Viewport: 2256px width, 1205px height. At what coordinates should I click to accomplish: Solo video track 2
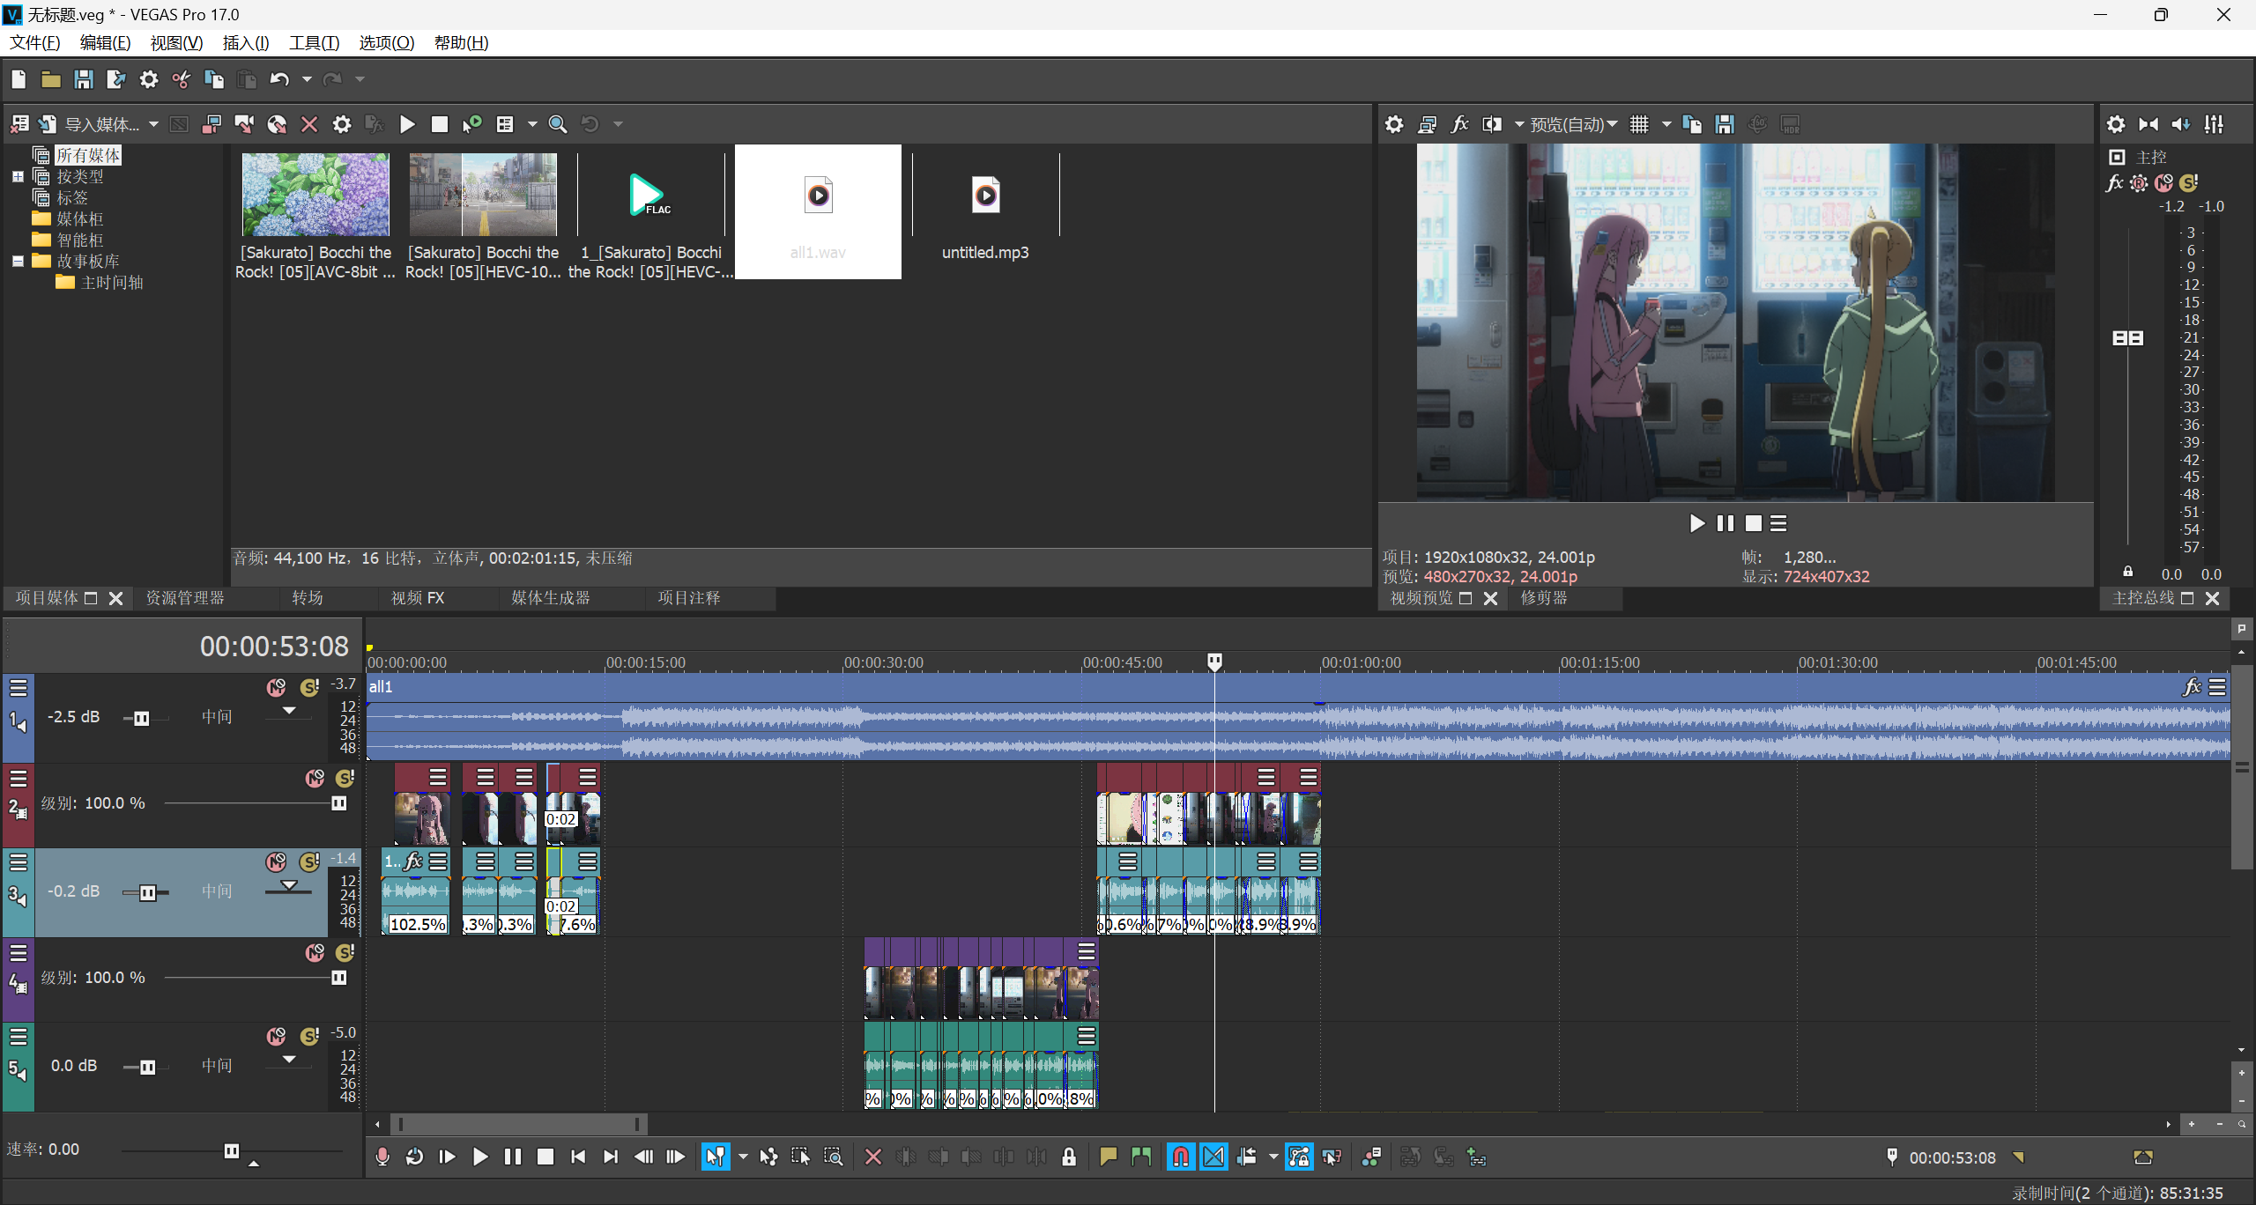pos(345,779)
